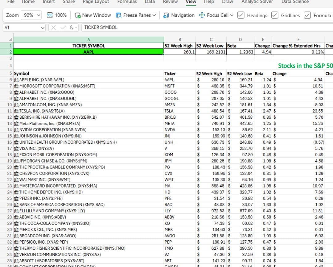
Task: Toggle the Formula Bar checkbox
Action: [x=307, y=15]
